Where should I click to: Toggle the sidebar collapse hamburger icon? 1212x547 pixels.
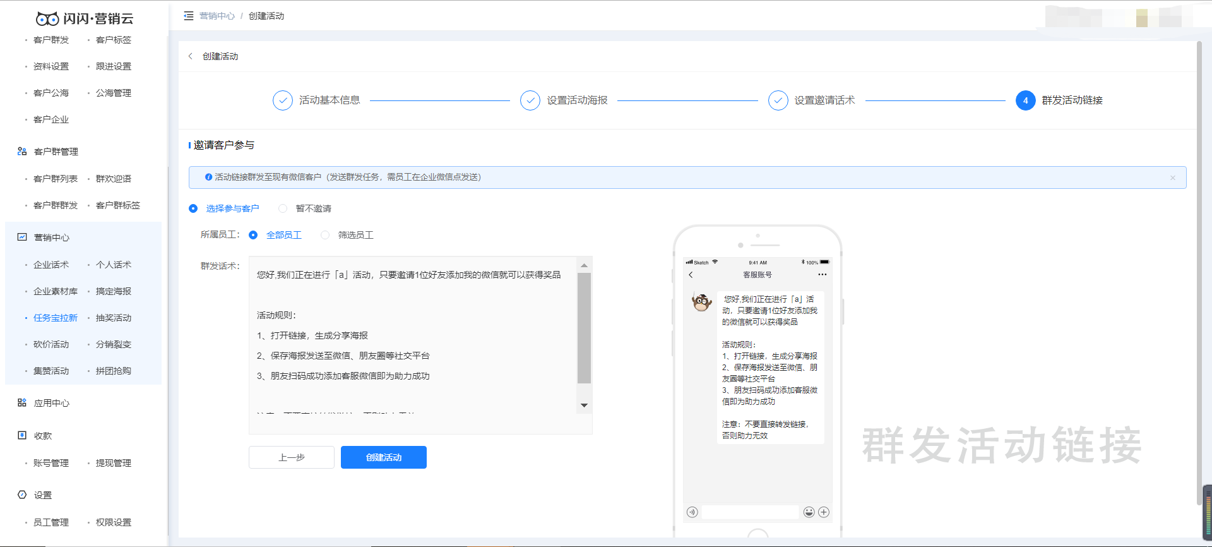click(x=188, y=16)
